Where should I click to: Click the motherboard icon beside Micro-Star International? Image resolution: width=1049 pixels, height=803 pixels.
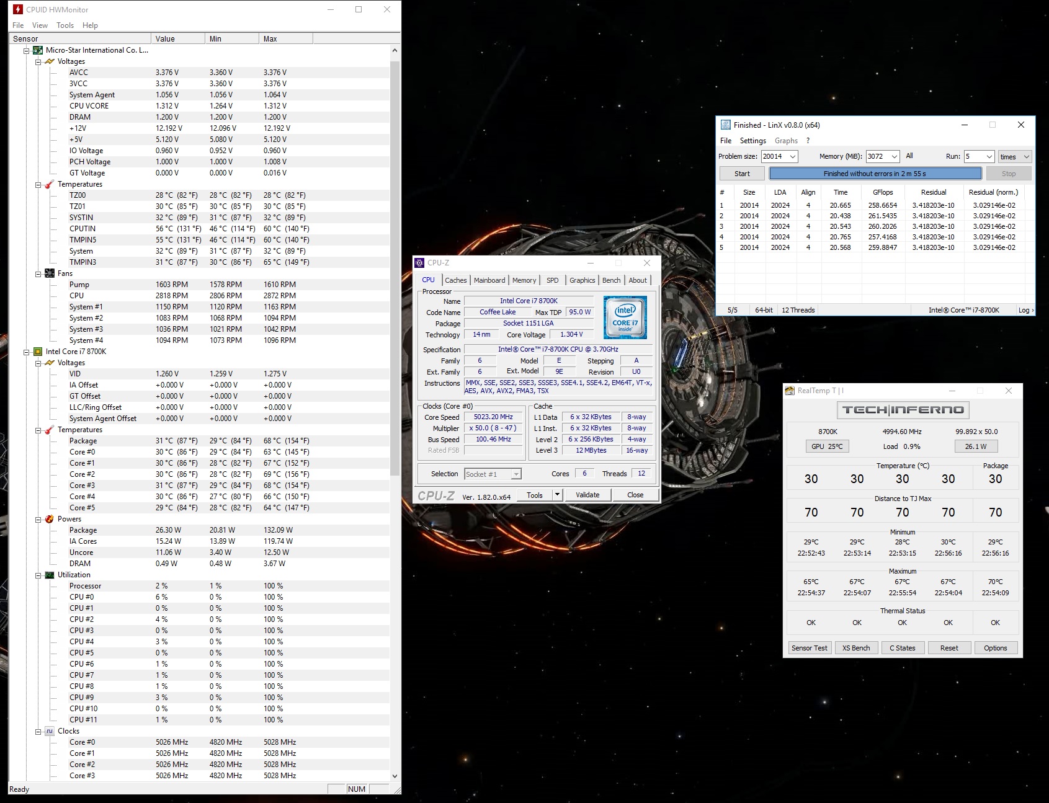(x=38, y=50)
